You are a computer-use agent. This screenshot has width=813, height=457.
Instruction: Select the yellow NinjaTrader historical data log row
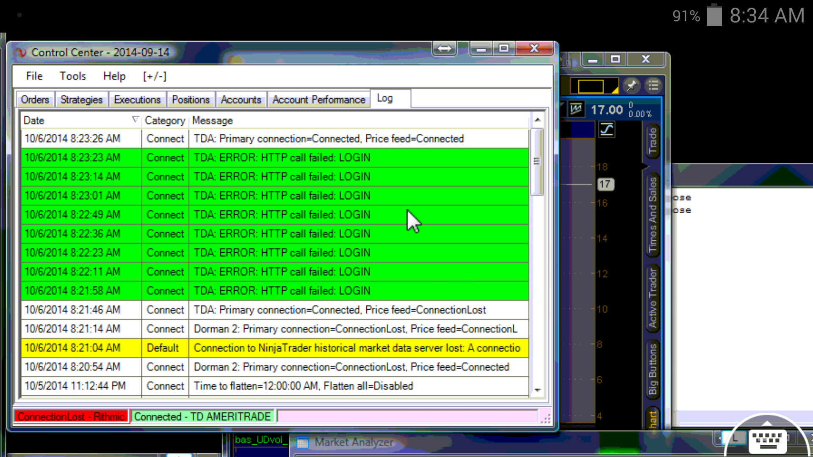pos(274,348)
